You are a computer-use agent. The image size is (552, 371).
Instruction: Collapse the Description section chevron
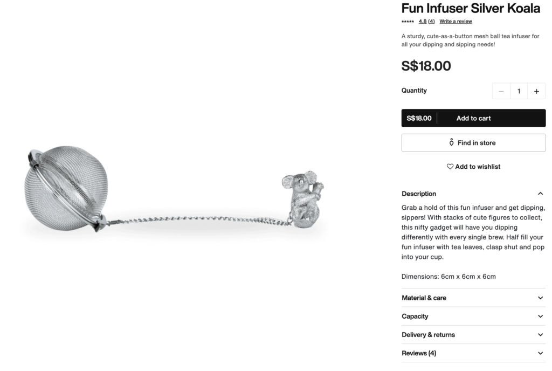tap(540, 194)
